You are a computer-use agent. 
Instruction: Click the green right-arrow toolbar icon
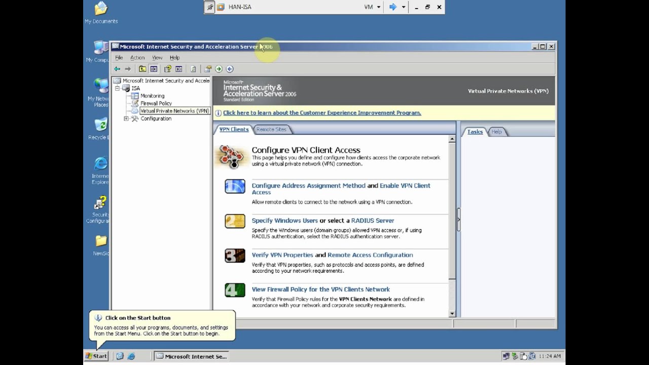click(219, 69)
